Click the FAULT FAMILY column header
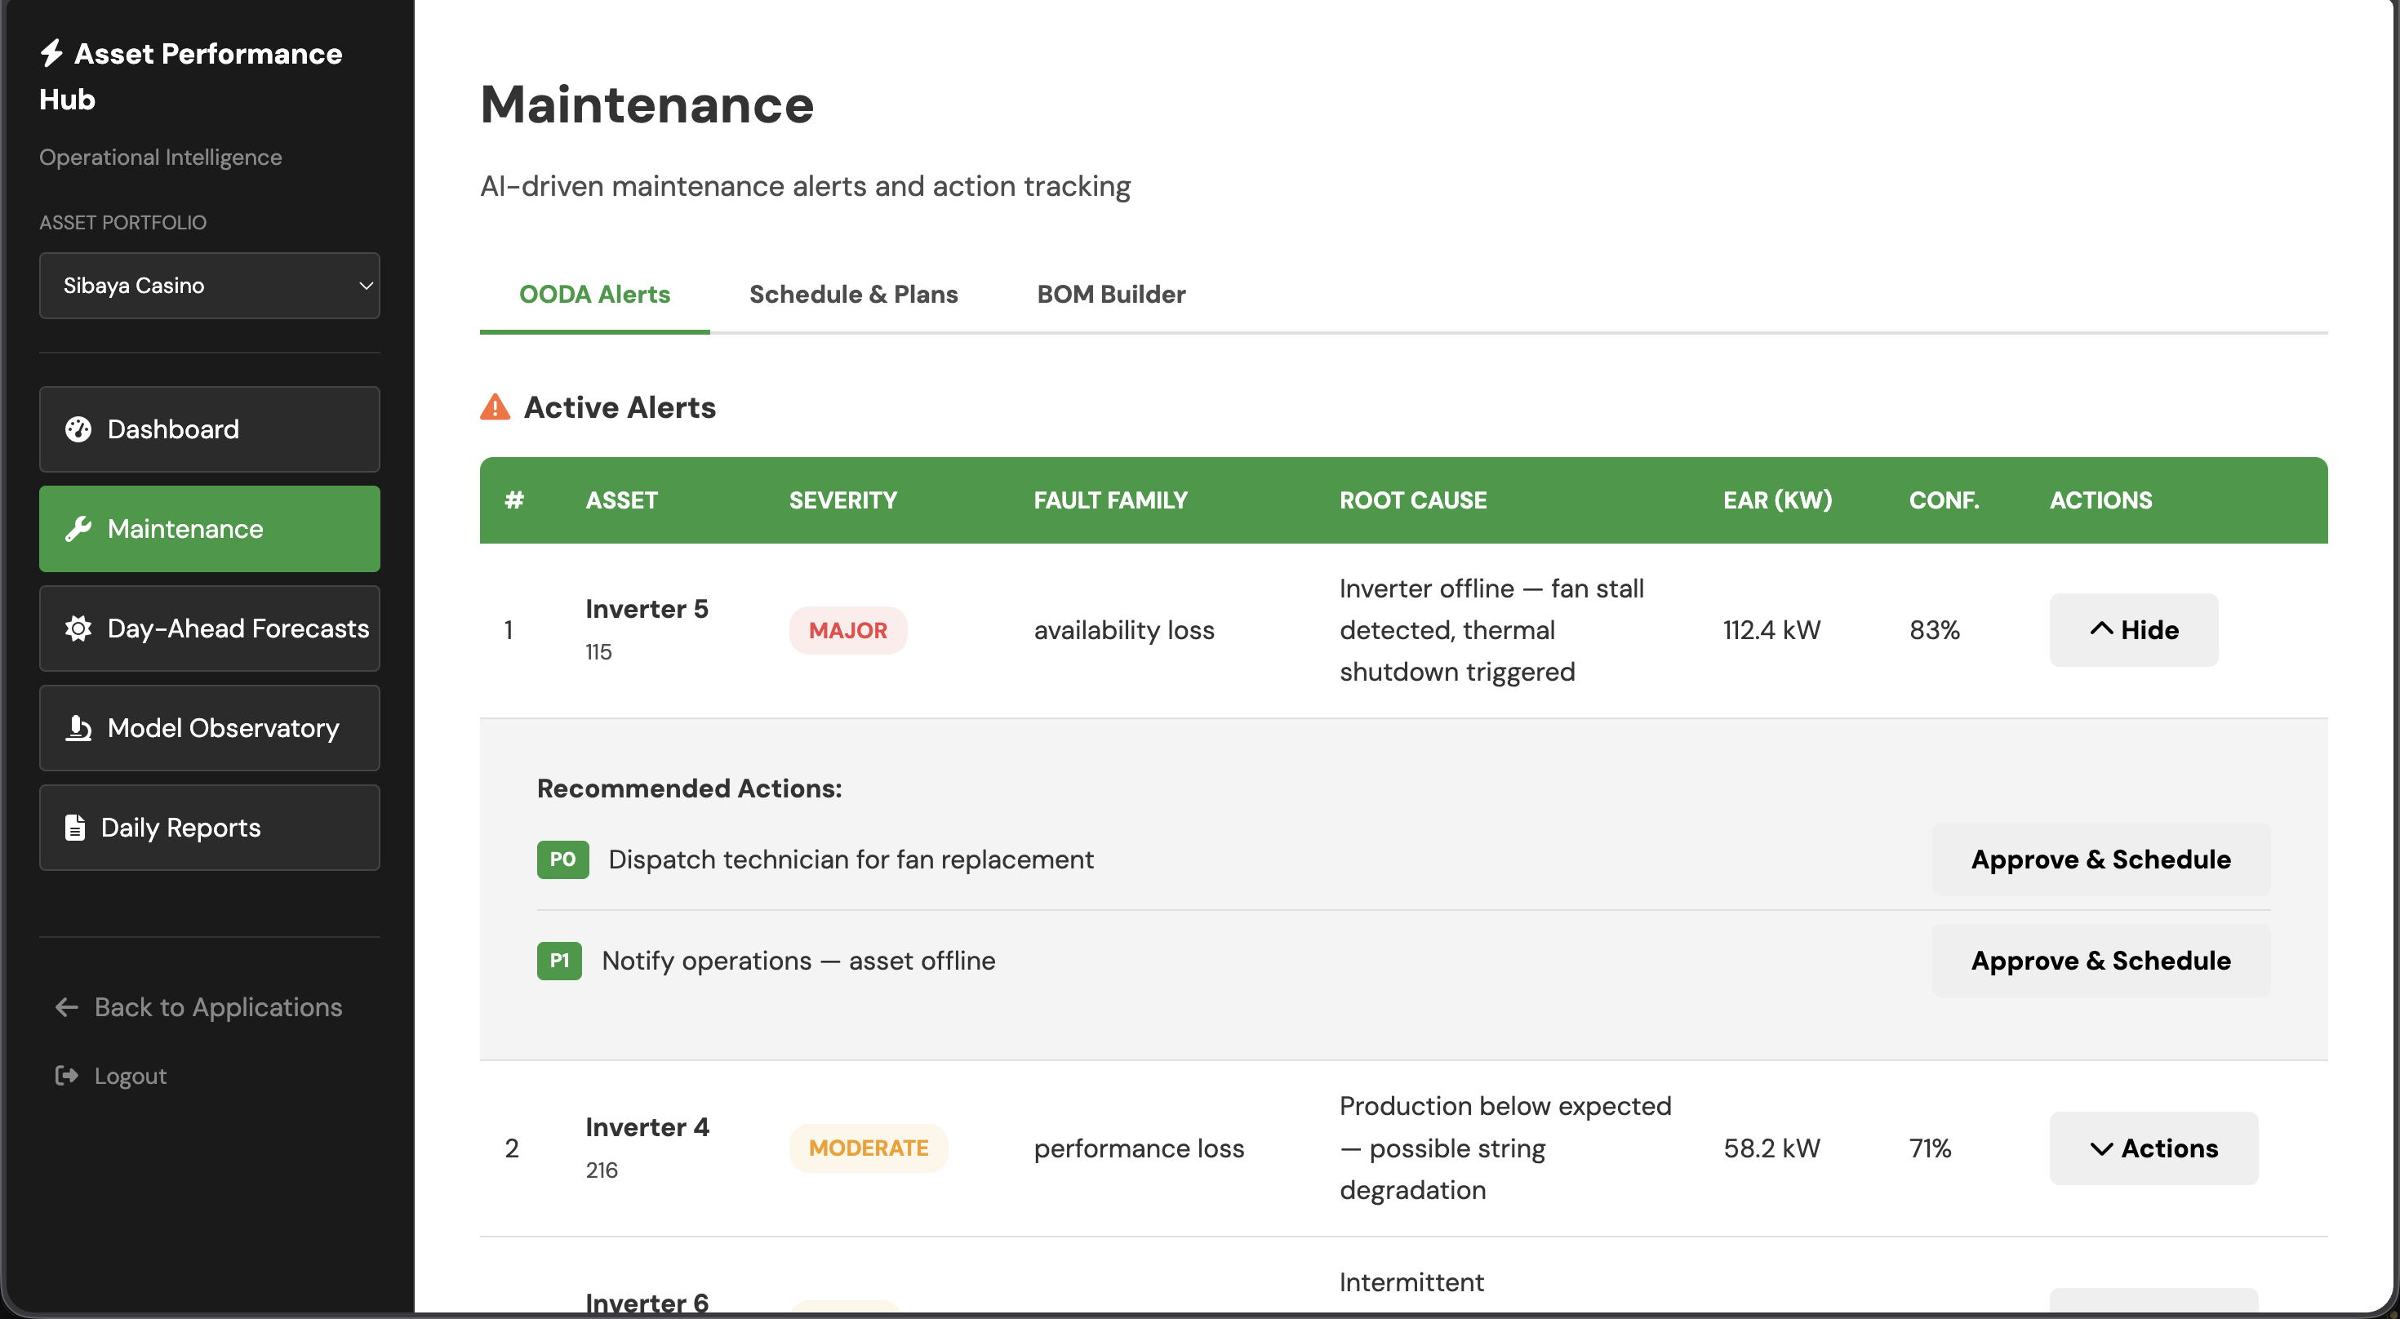Screen dimensions: 2400x1319 pos(1110,500)
